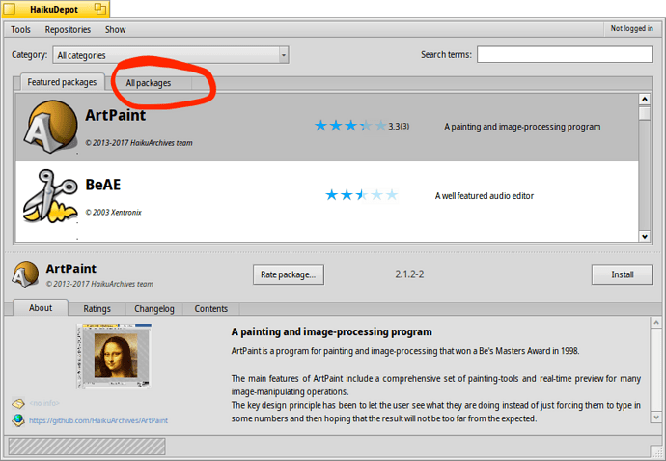Click package list scroll up arrow

(x=645, y=100)
